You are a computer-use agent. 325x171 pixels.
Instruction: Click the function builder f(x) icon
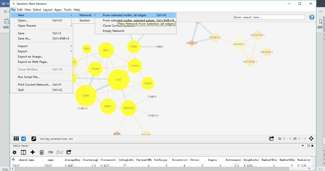pos(60,152)
